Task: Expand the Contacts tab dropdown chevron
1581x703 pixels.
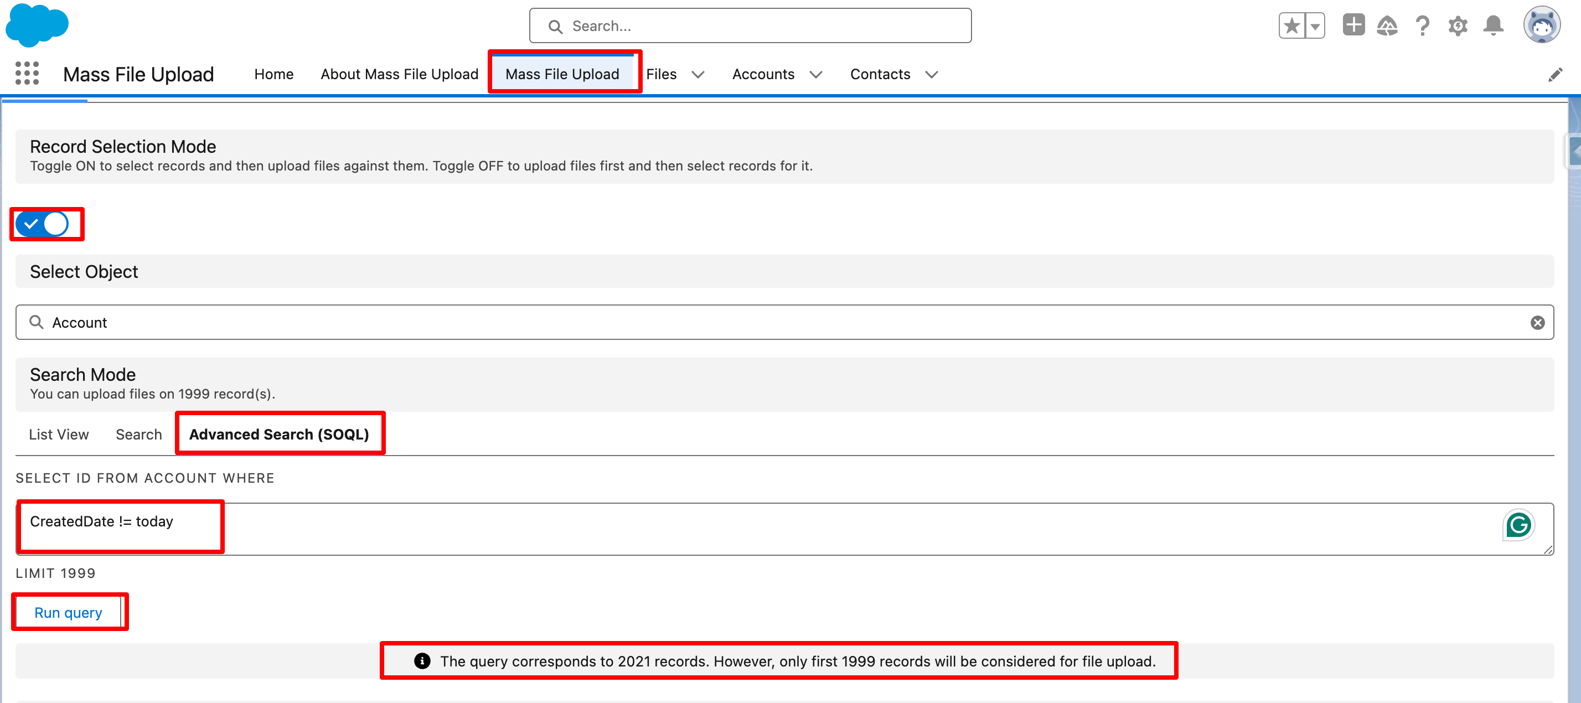Action: pos(932,75)
